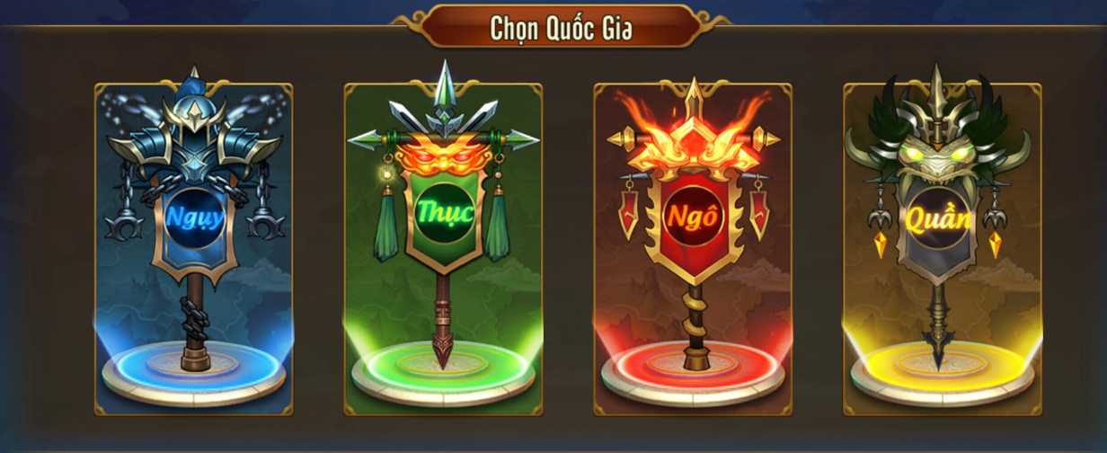1107x453 pixels.
Task: Choose the red Ngô nation card
Action: (693, 249)
